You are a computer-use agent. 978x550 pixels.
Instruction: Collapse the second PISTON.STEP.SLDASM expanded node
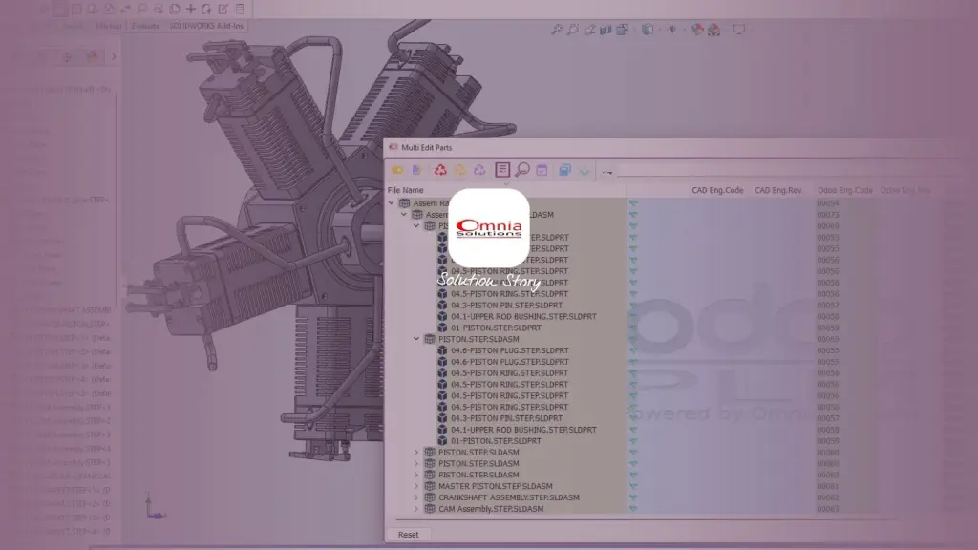[x=416, y=339]
